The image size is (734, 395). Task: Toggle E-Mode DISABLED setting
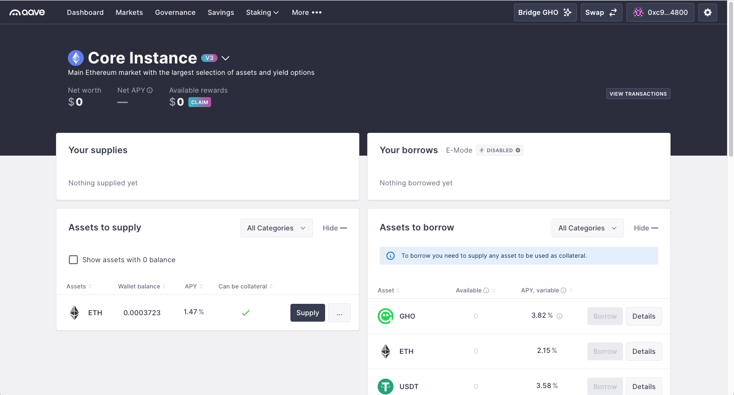tap(500, 150)
